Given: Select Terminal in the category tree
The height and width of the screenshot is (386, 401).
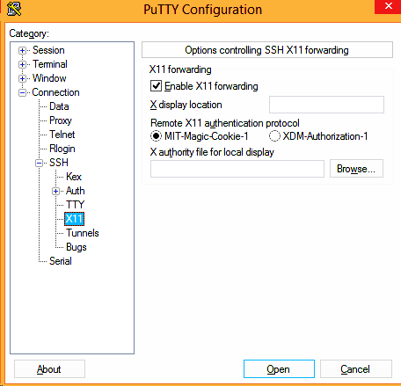Looking at the screenshot, I should (x=50, y=64).
